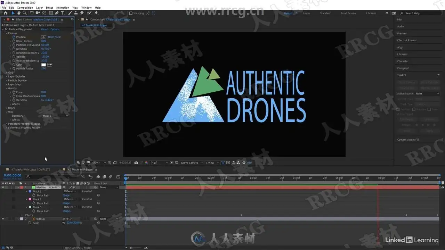Click the Color eyedropper in Cannon

[49, 65]
